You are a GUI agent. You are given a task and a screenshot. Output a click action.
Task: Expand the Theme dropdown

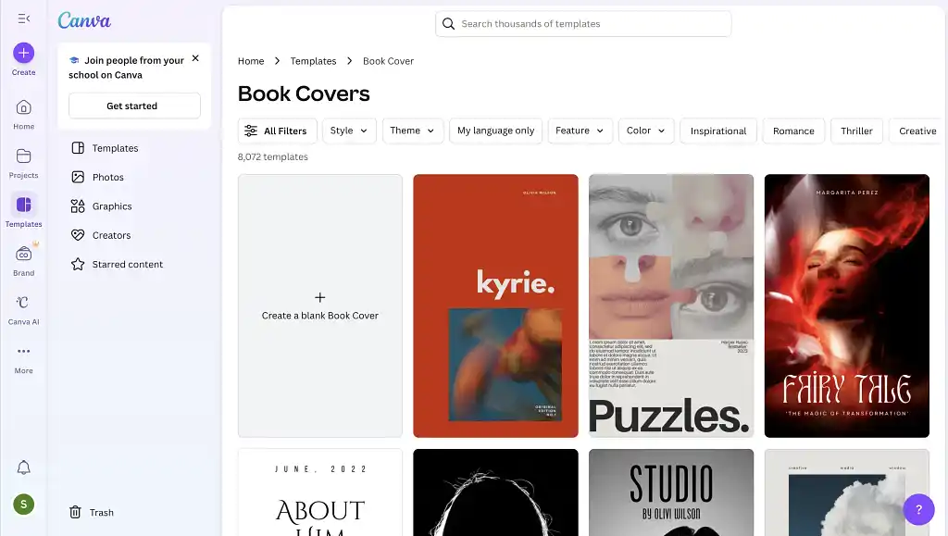(412, 131)
